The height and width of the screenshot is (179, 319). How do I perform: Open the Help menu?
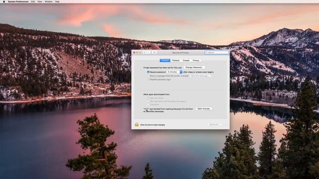tap(57, 1)
